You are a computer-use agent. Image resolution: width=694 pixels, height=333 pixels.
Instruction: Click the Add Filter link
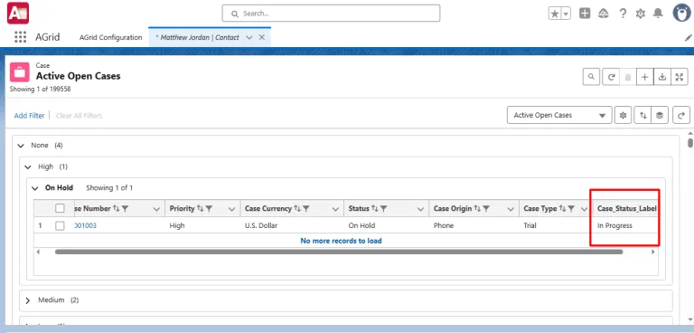pos(29,115)
